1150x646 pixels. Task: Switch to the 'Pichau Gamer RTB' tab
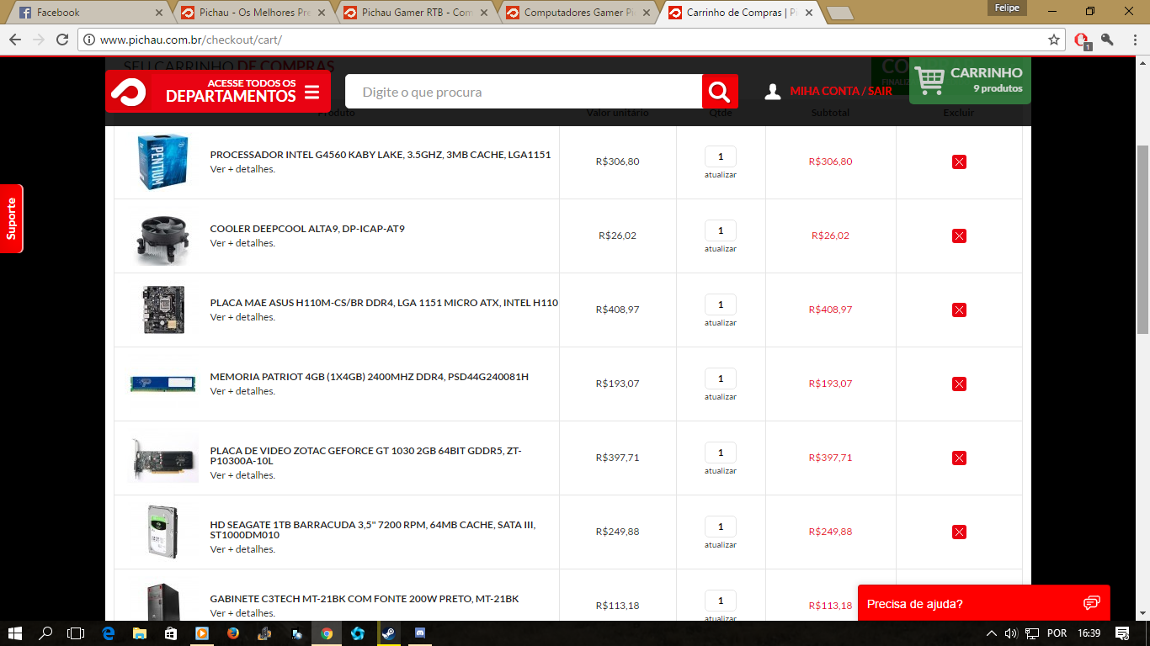pos(415,13)
